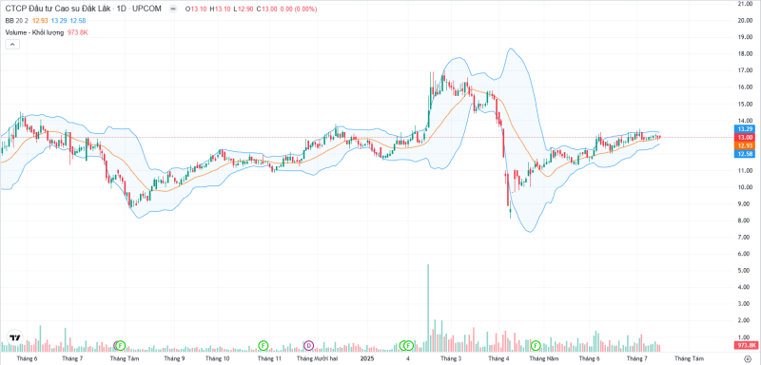Click the green F event marker near Tháng Tám
The width and height of the screenshot is (761, 365).
122,345
